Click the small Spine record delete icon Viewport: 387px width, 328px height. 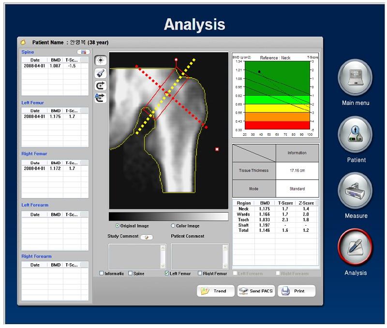[x=83, y=52]
